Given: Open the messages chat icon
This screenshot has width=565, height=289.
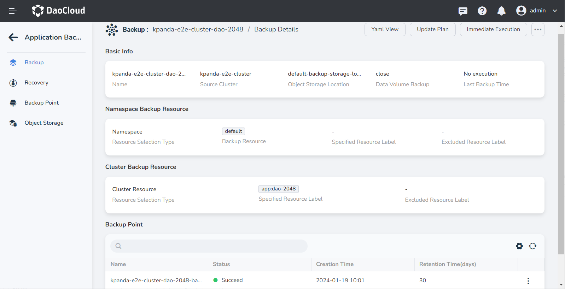Looking at the screenshot, I should point(462,11).
